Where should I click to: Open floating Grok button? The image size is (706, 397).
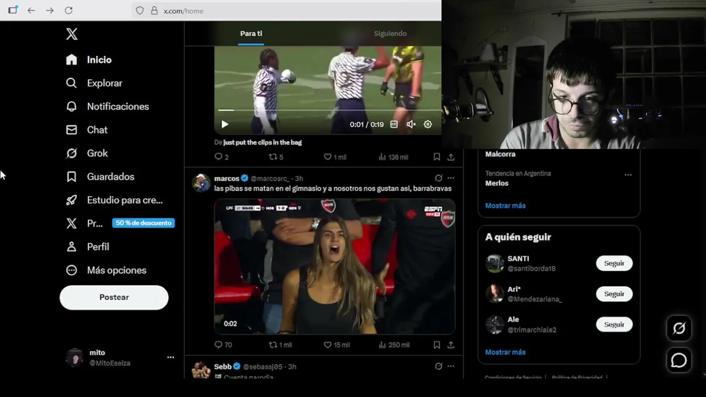(x=679, y=329)
